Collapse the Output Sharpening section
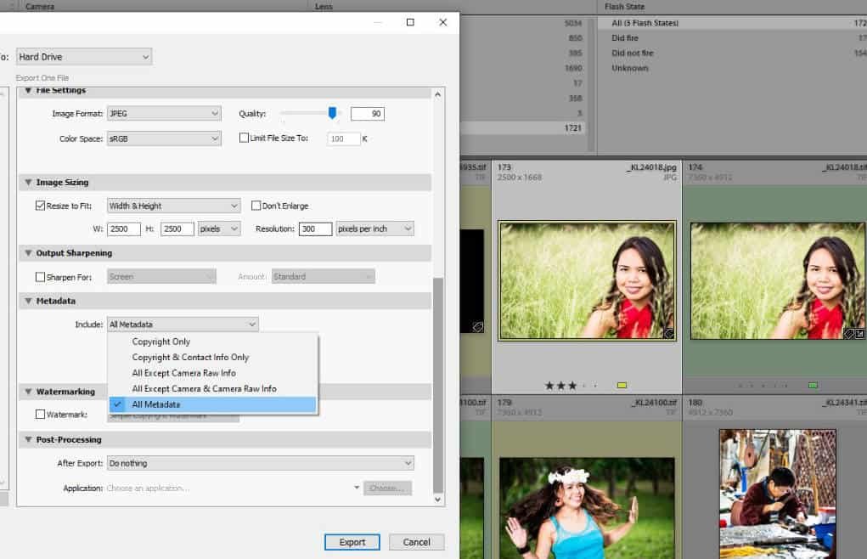Screen dimensions: 867x559 click(28, 253)
